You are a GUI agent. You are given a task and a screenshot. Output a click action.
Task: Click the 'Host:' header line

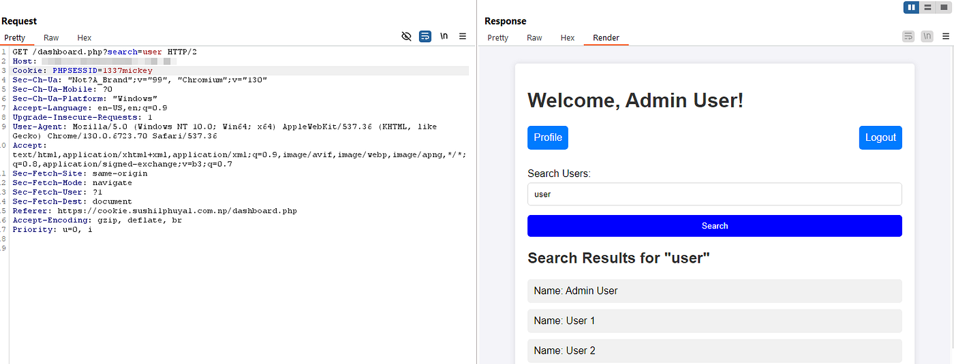94,61
